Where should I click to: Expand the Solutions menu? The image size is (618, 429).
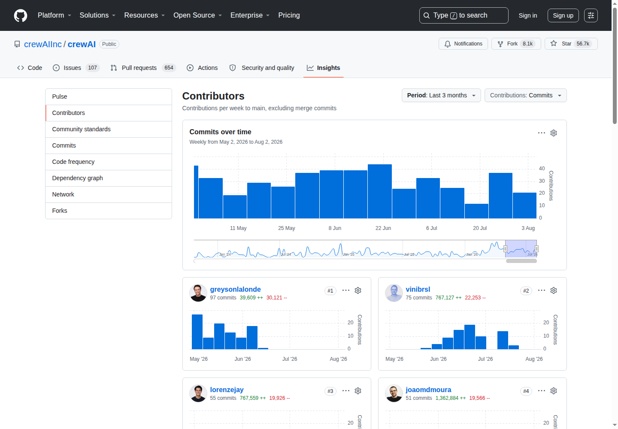point(97,15)
